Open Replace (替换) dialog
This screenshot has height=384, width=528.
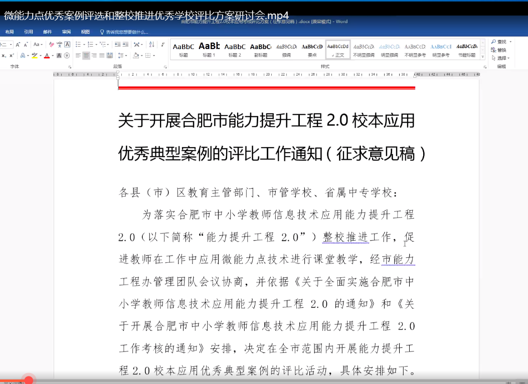tap(499, 50)
